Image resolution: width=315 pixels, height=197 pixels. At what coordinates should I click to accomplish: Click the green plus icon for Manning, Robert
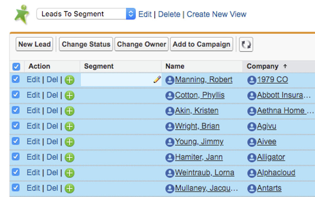point(70,80)
